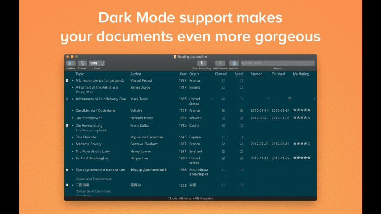The height and width of the screenshot is (214, 381).
Task: Click the Start Recording microphone icon
Action: tap(201, 63)
